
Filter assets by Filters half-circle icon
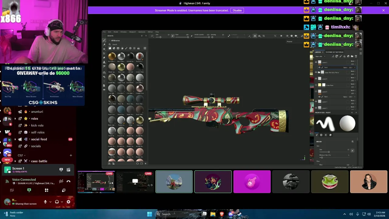point(122,48)
